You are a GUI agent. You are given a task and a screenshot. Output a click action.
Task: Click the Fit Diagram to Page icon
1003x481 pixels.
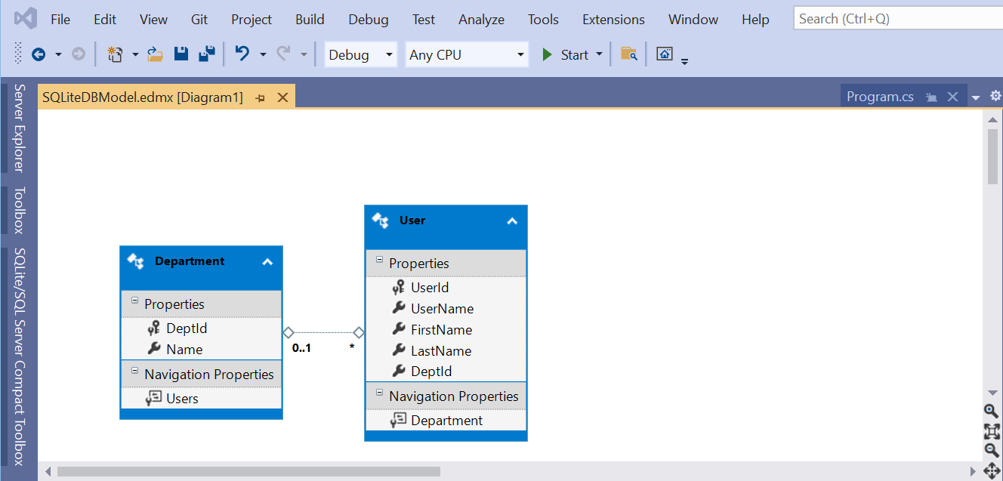(x=991, y=430)
